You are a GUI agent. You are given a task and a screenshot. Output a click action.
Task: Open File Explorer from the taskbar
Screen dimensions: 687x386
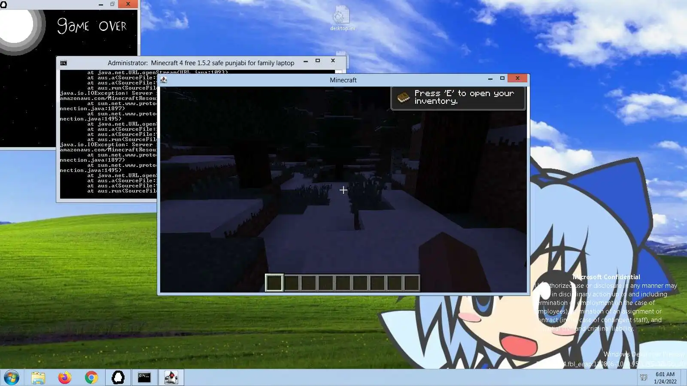click(38, 378)
